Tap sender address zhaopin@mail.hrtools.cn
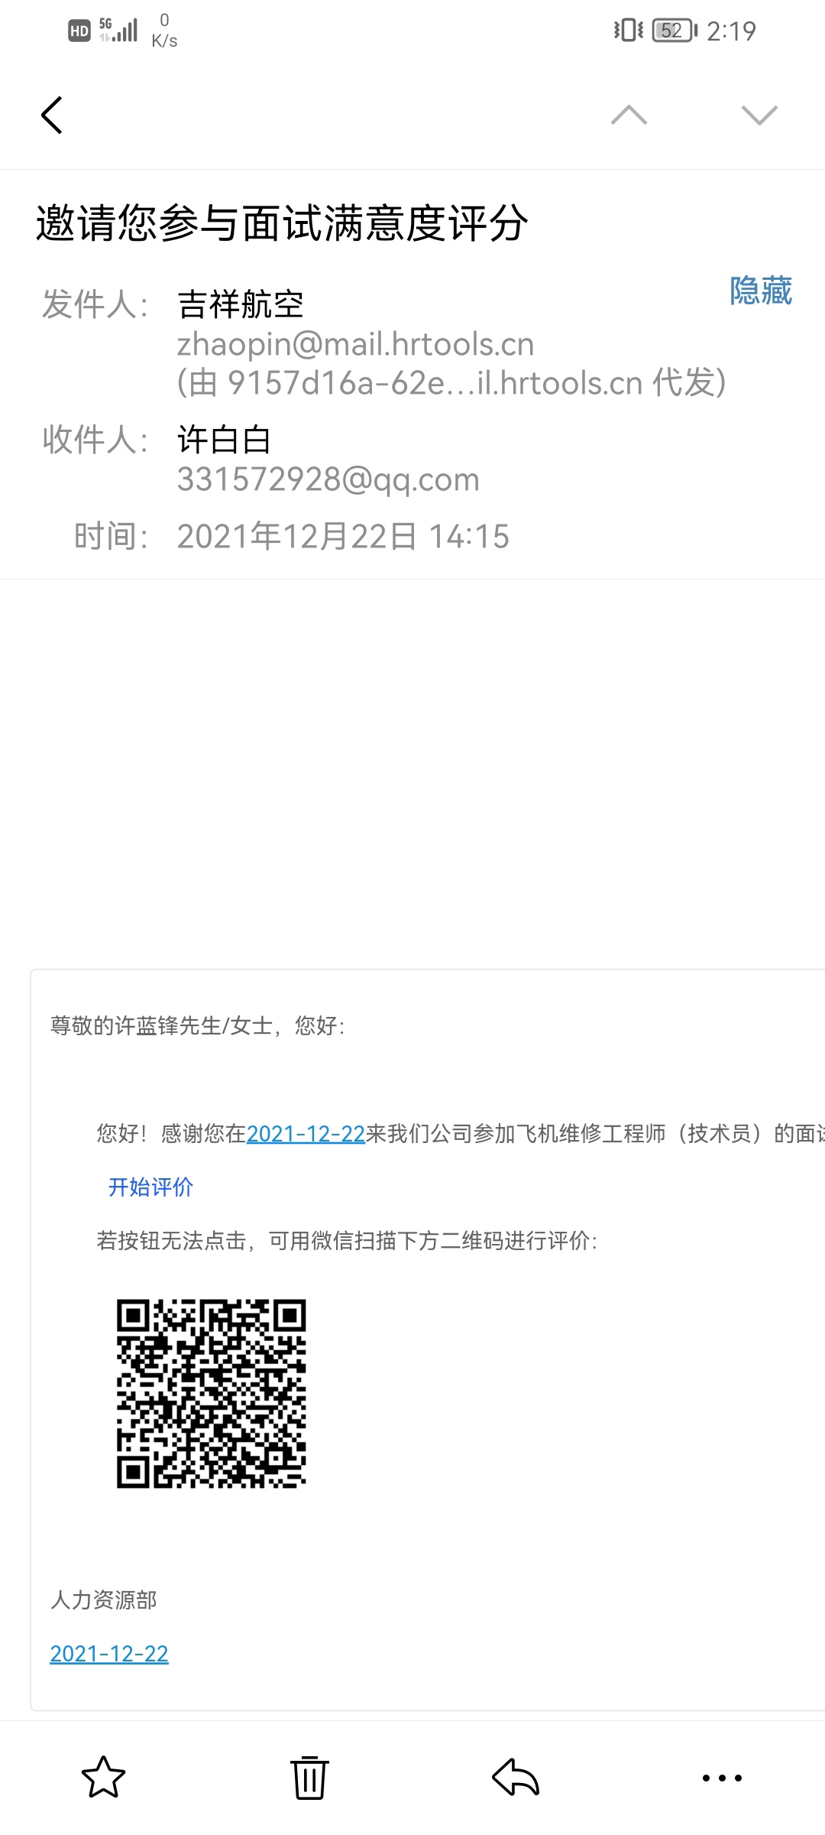 tap(355, 344)
